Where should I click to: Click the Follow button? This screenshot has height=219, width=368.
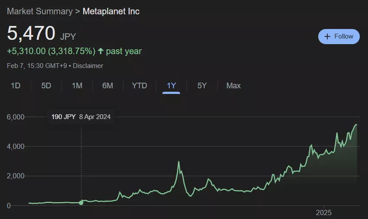coord(339,36)
